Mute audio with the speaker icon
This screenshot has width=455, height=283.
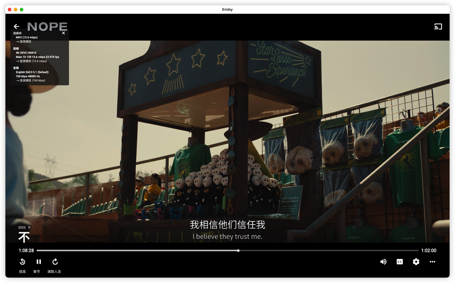[x=383, y=262]
